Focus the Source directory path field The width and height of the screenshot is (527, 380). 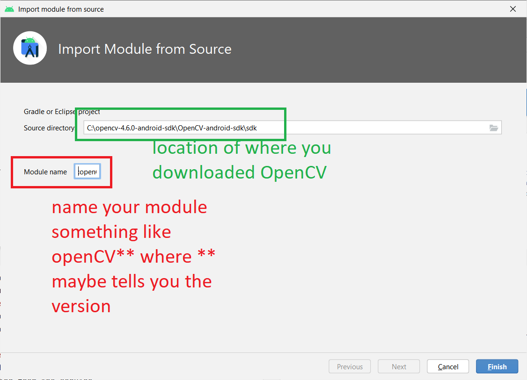coord(281,128)
